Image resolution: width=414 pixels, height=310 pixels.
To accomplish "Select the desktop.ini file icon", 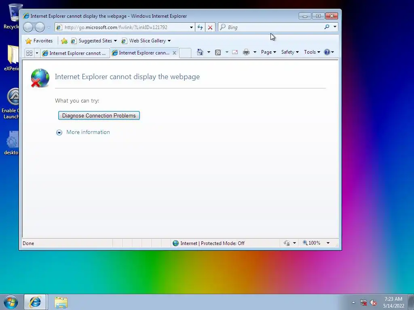I will (x=12, y=143).
